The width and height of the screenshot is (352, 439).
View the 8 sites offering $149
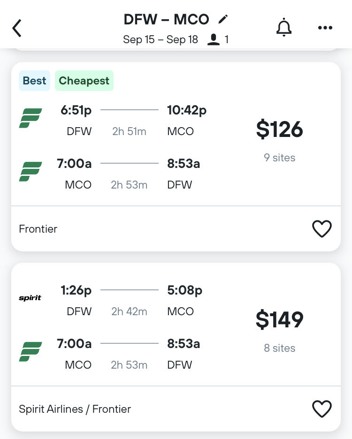pyautogui.click(x=280, y=348)
